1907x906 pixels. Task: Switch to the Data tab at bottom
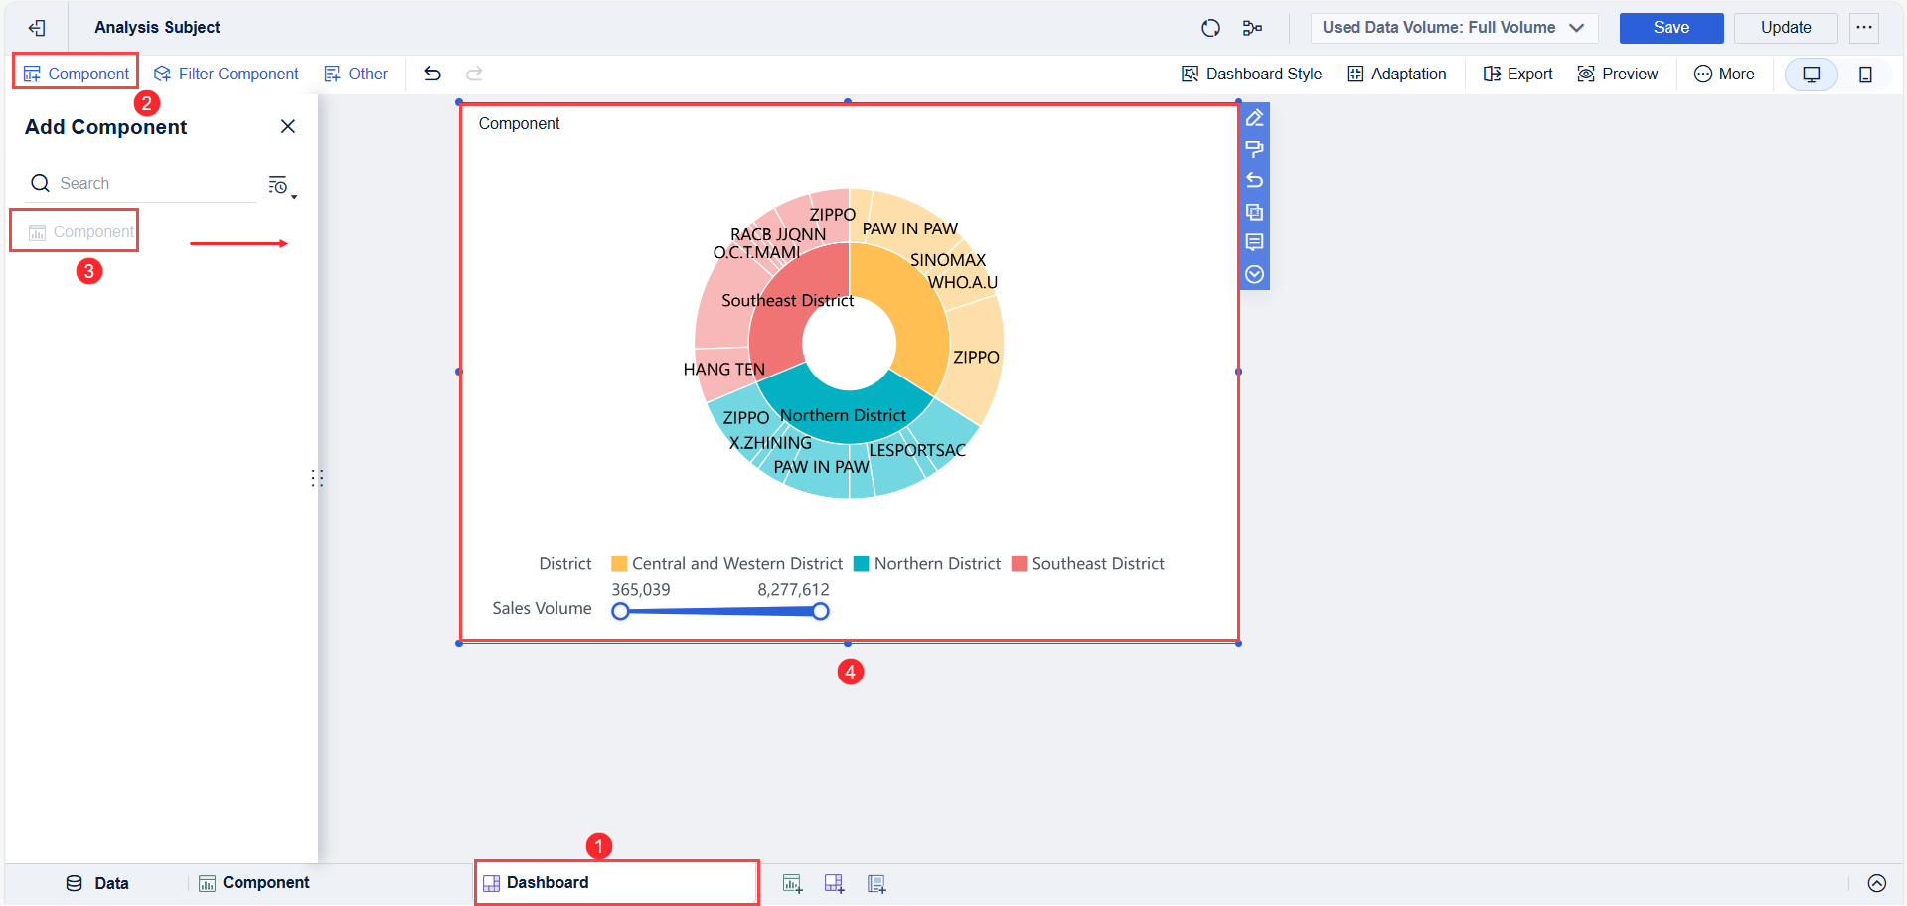pos(97,883)
